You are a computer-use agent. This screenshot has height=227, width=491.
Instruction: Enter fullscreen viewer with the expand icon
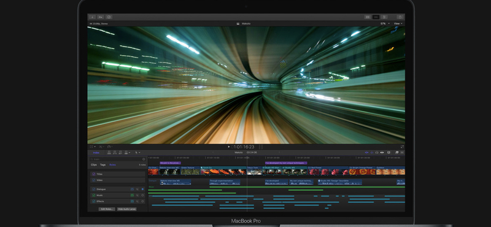pos(402,147)
